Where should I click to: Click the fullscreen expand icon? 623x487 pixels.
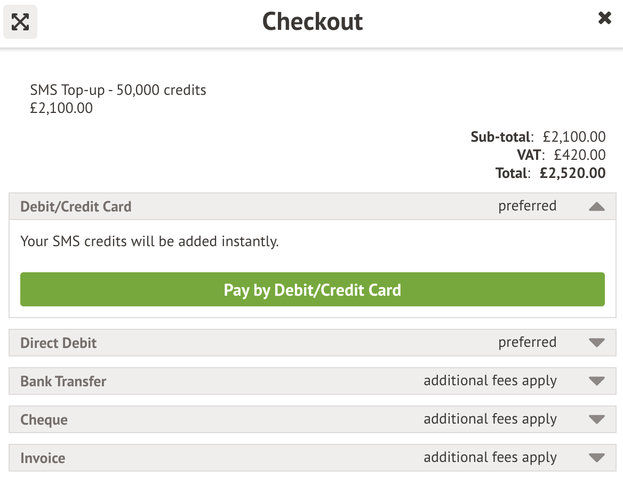20,22
